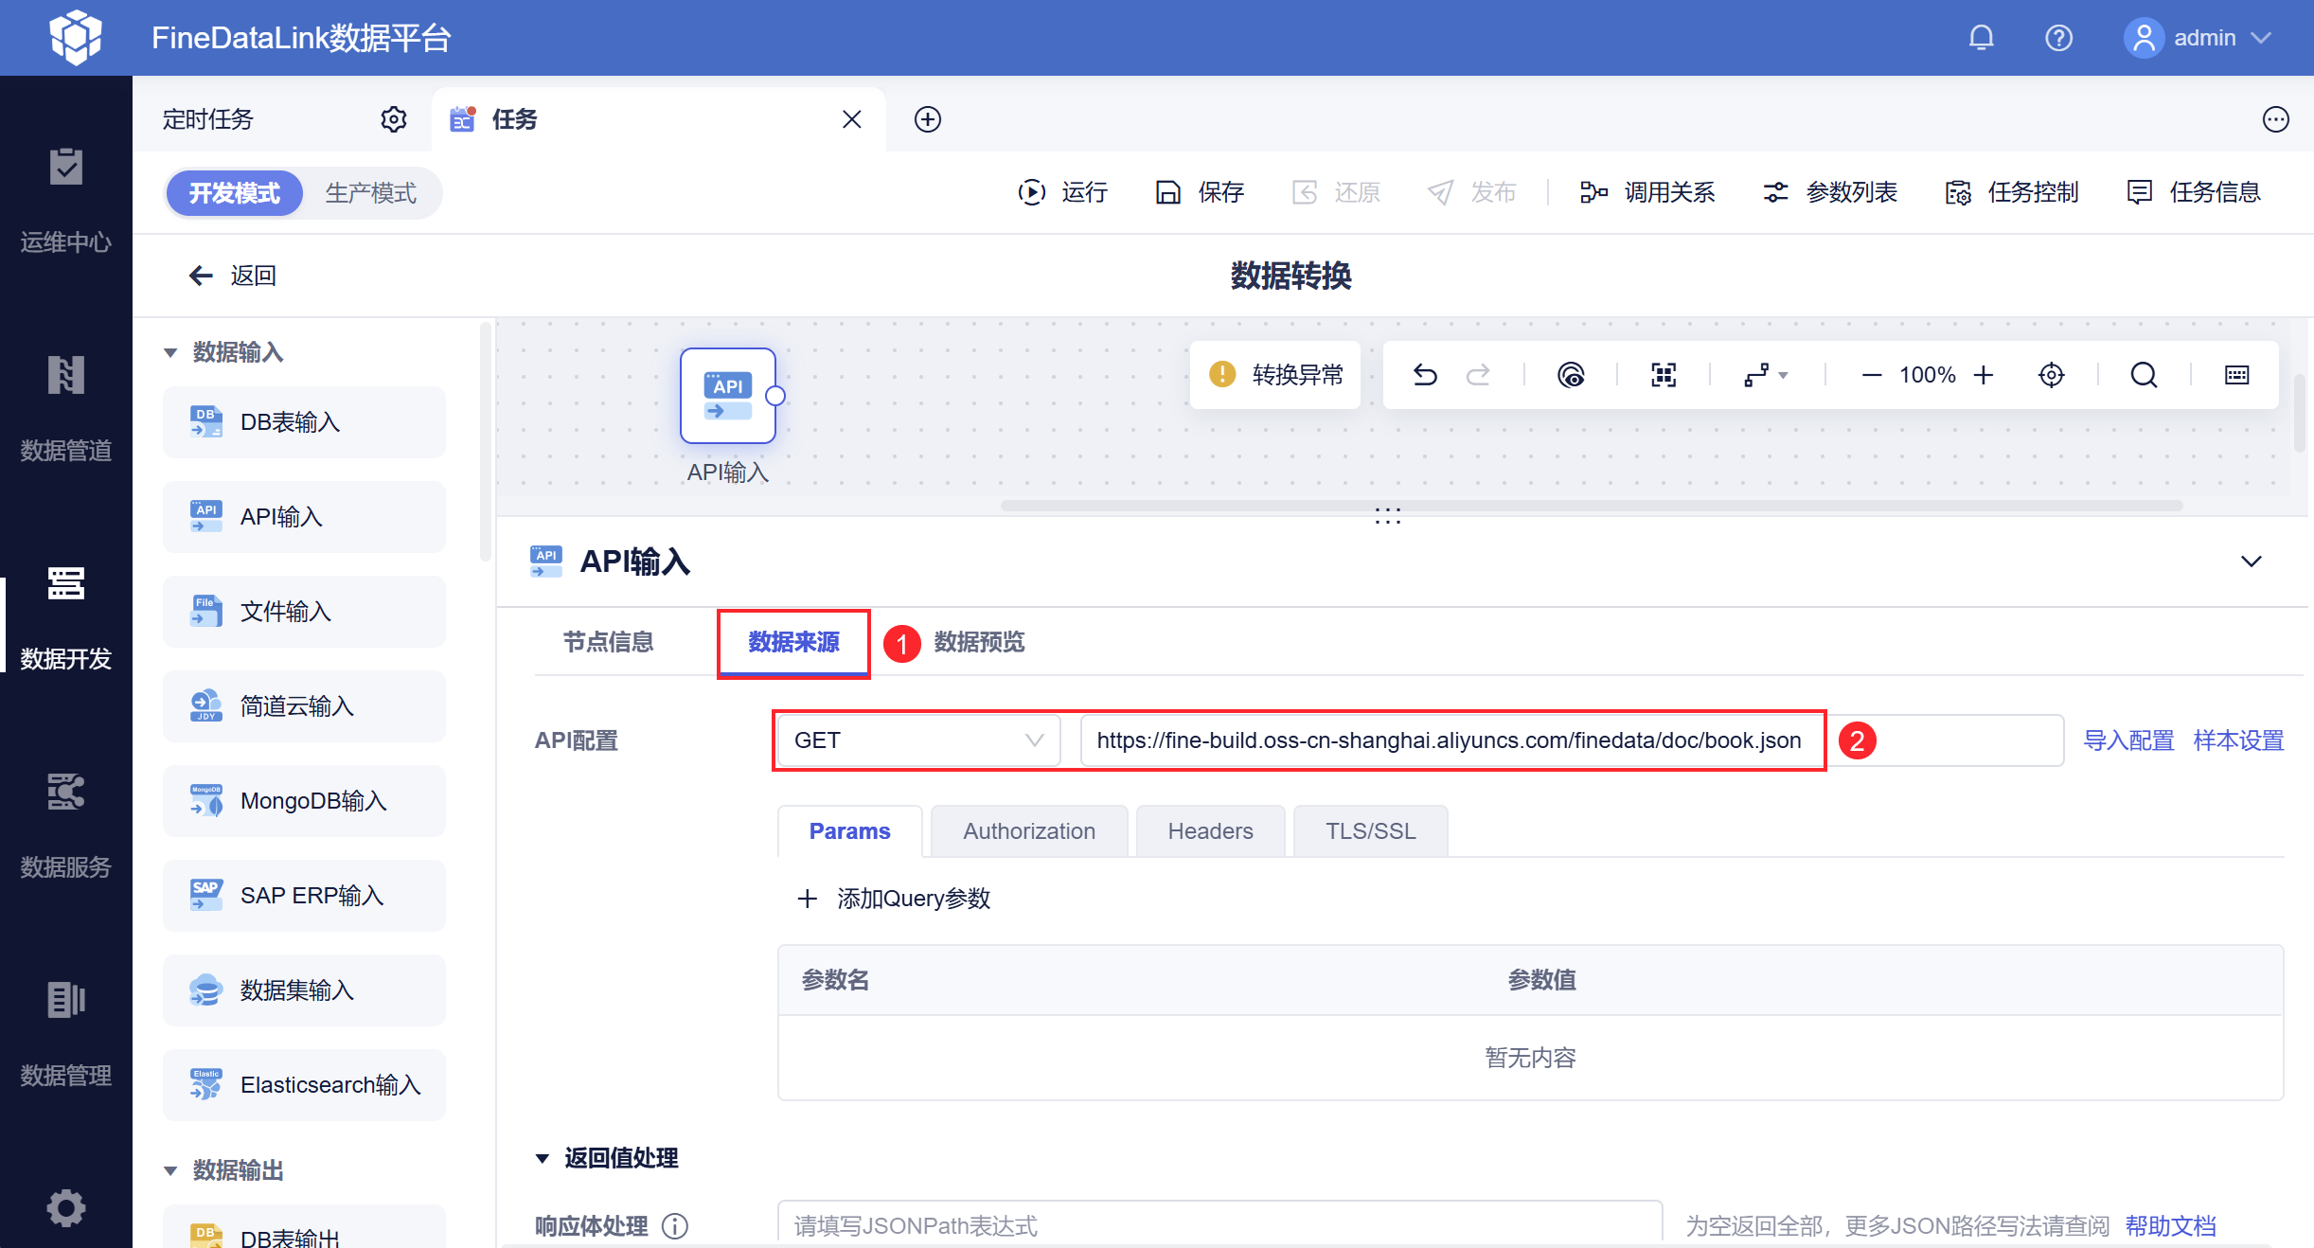Click the fit-to-screen canvas icon
Image resolution: width=2314 pixels, height=1248 pixels.
coord(1664,376)
